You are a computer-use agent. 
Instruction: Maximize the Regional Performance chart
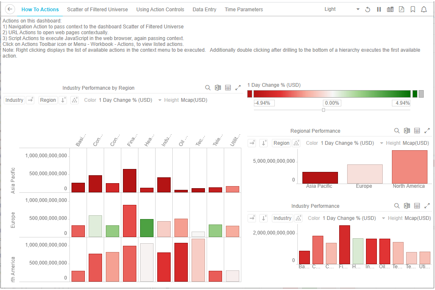coord(427,131)
